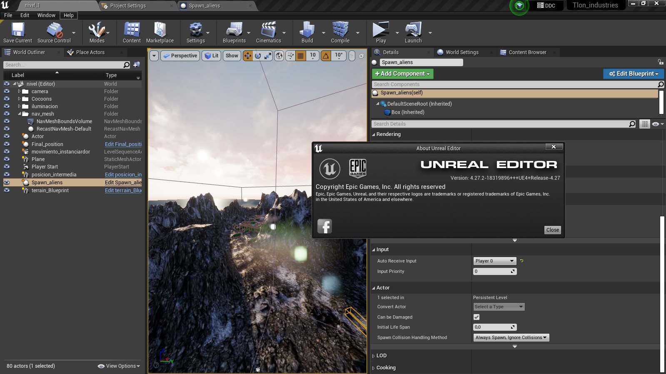Click the Edit Final_positi link
666x374 pixels.
pos(123,144)
